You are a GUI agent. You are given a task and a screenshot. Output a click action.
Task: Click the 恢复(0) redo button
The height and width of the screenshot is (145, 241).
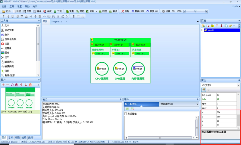click(x=152, y=11)
